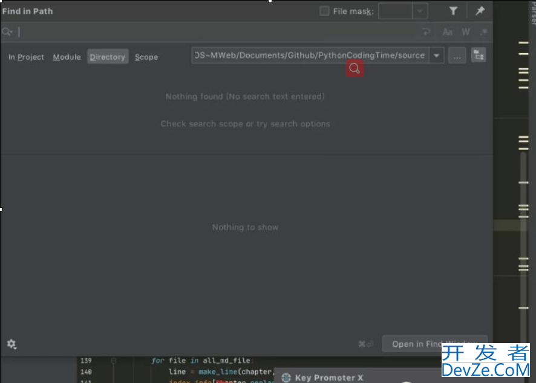
Task: Select the Scope tab
Action: pos(146,57)
